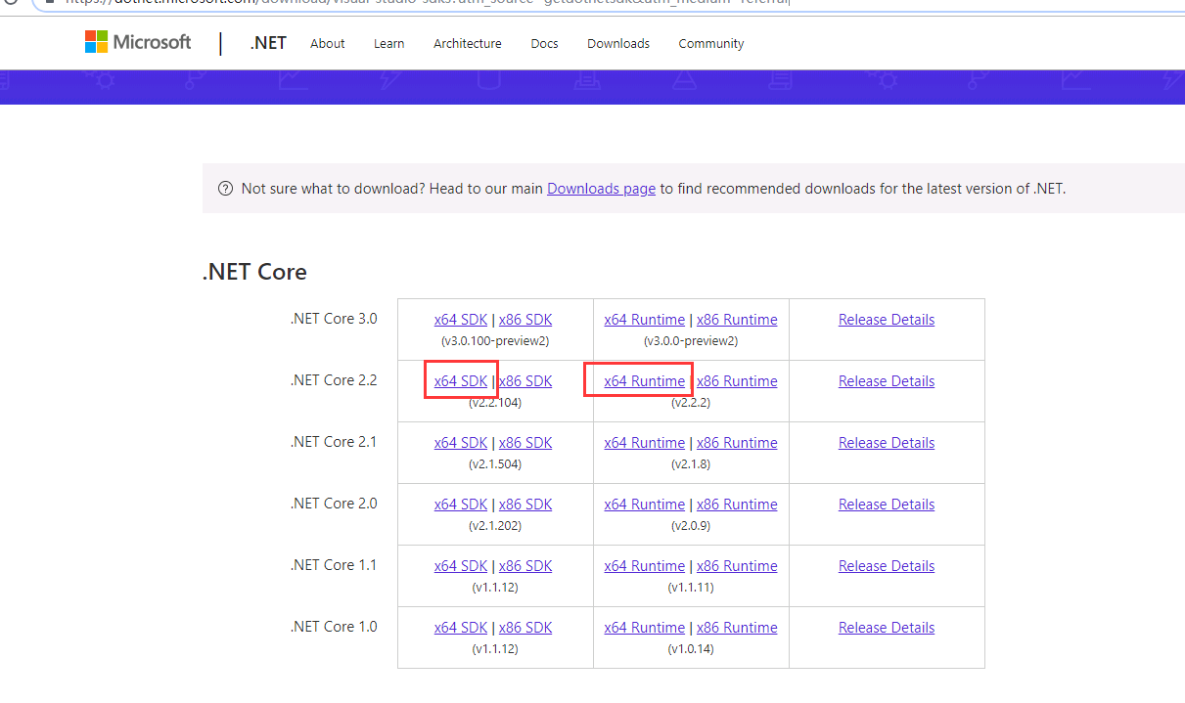Open Release Details for .NET Core 2.1
The width and height of the screenshot is (1185, 703).
pos(887,443)
